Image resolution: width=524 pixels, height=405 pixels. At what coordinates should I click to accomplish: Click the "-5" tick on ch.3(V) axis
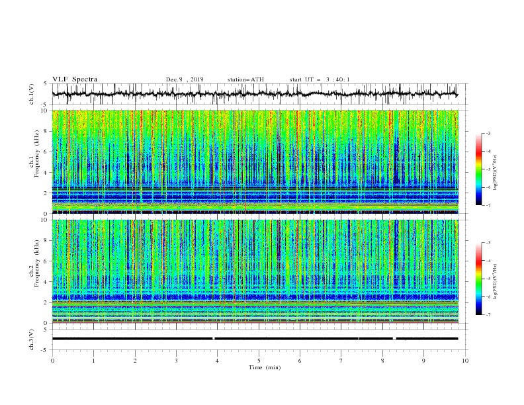(45, 350)
